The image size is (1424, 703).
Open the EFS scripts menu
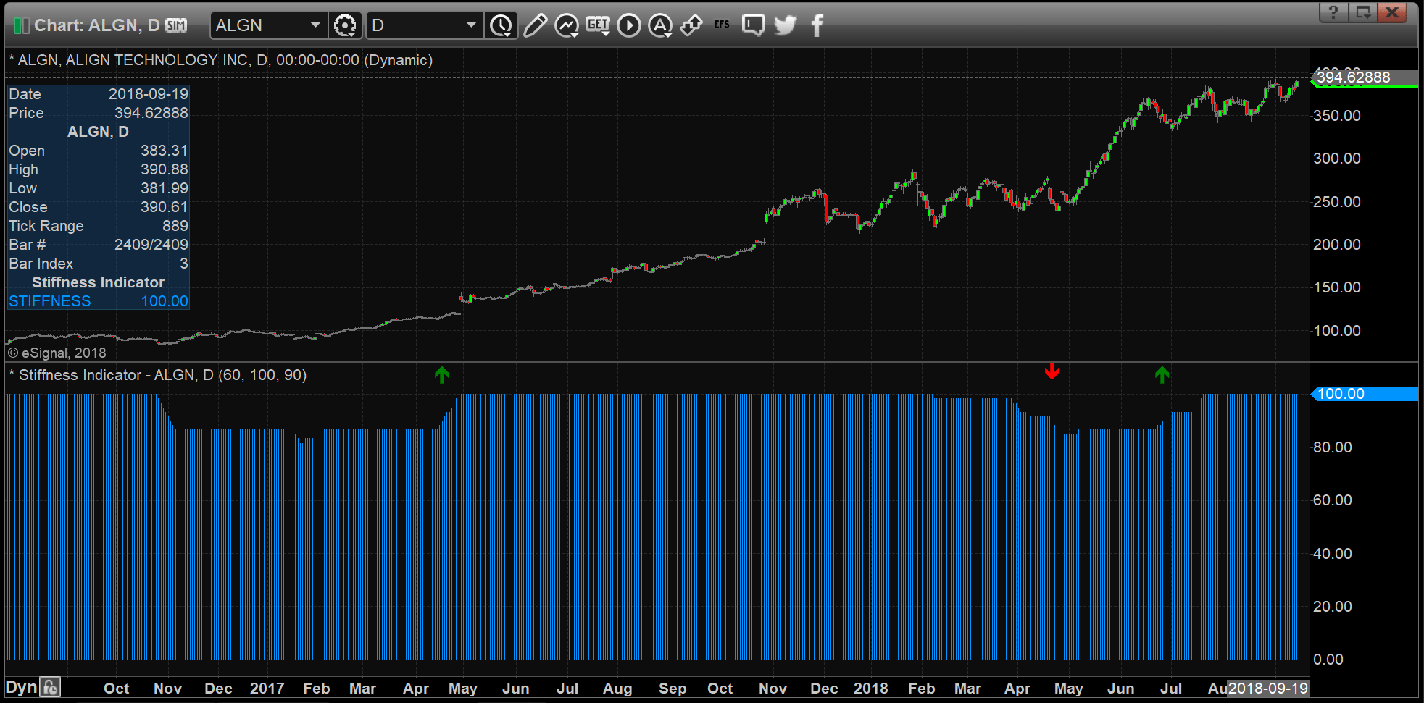pyautogui.click(x=722, y=25)
